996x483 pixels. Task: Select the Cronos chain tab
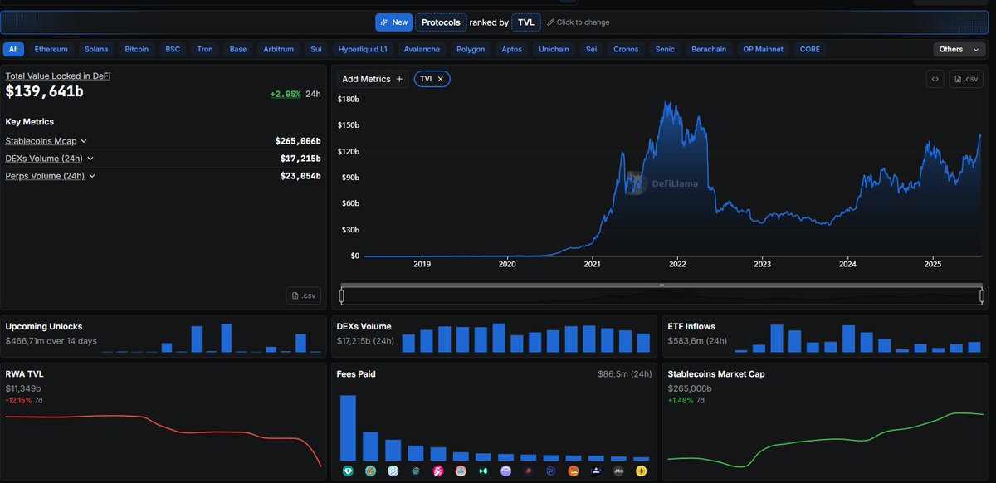pyautogui.click(x=626, y=49)
